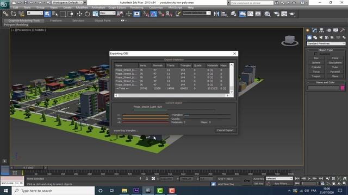
Task: Open the Modifiers menu
Action: [x=82, y=8]
